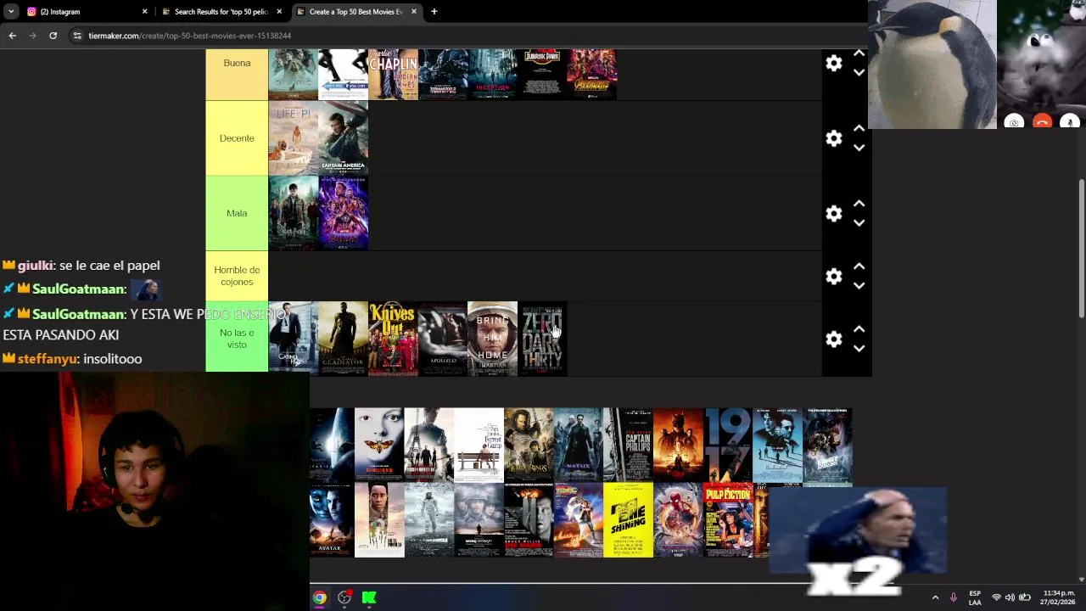Close the Search Results tab
The image size is (1086, 611).
pos(279,12)
